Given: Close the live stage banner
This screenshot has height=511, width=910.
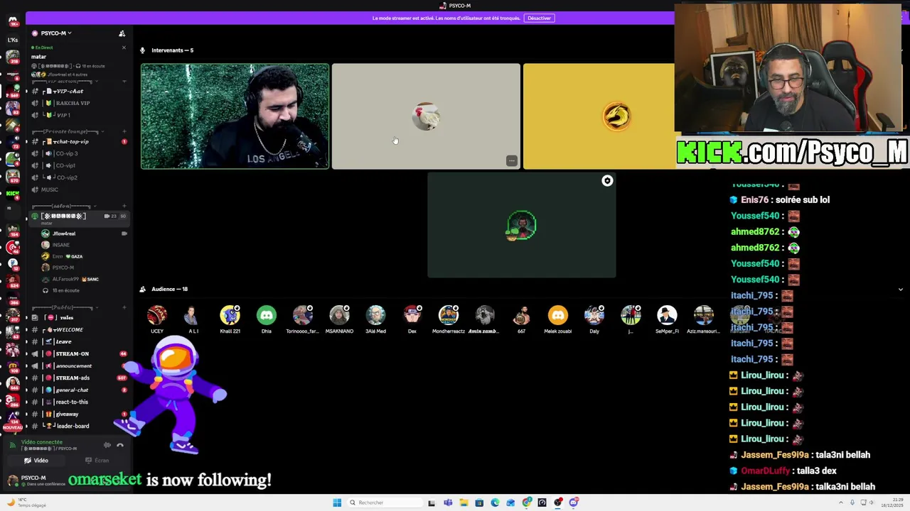Looking at the screenshot, I should 124,48.
